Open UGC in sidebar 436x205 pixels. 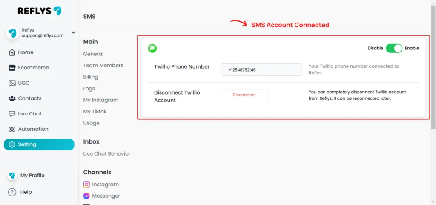39,83
